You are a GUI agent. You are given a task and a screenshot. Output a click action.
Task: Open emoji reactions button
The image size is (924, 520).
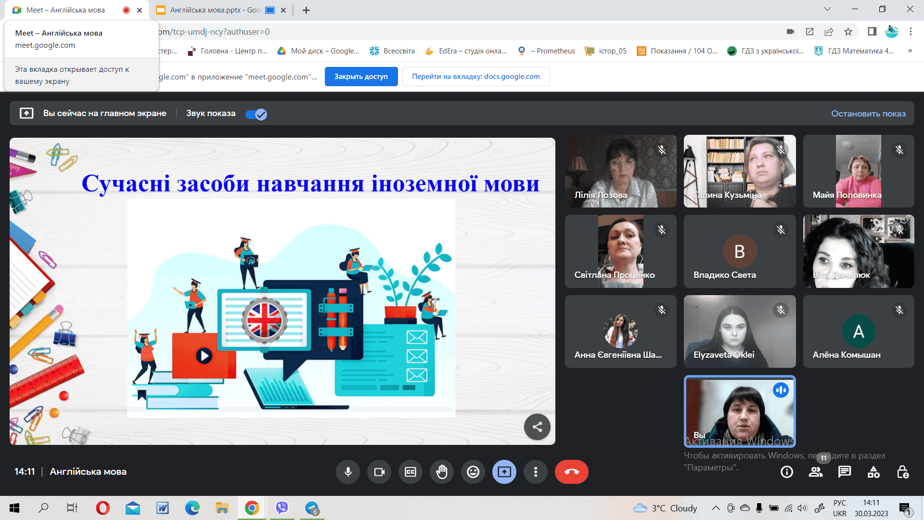coord(473,472)
